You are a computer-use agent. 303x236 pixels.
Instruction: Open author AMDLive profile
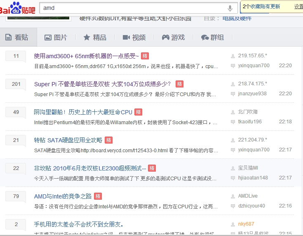coord(248,196)
